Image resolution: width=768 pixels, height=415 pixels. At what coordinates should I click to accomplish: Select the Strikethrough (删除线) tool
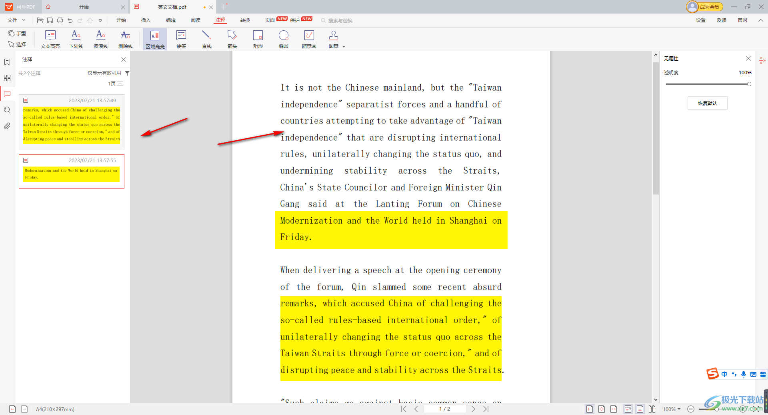126,39
